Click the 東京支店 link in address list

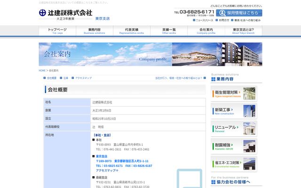(x=102, y=157)
